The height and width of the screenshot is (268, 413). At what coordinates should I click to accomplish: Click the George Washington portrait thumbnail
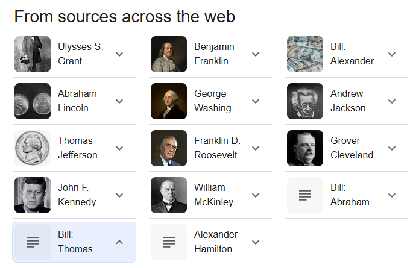169,101
